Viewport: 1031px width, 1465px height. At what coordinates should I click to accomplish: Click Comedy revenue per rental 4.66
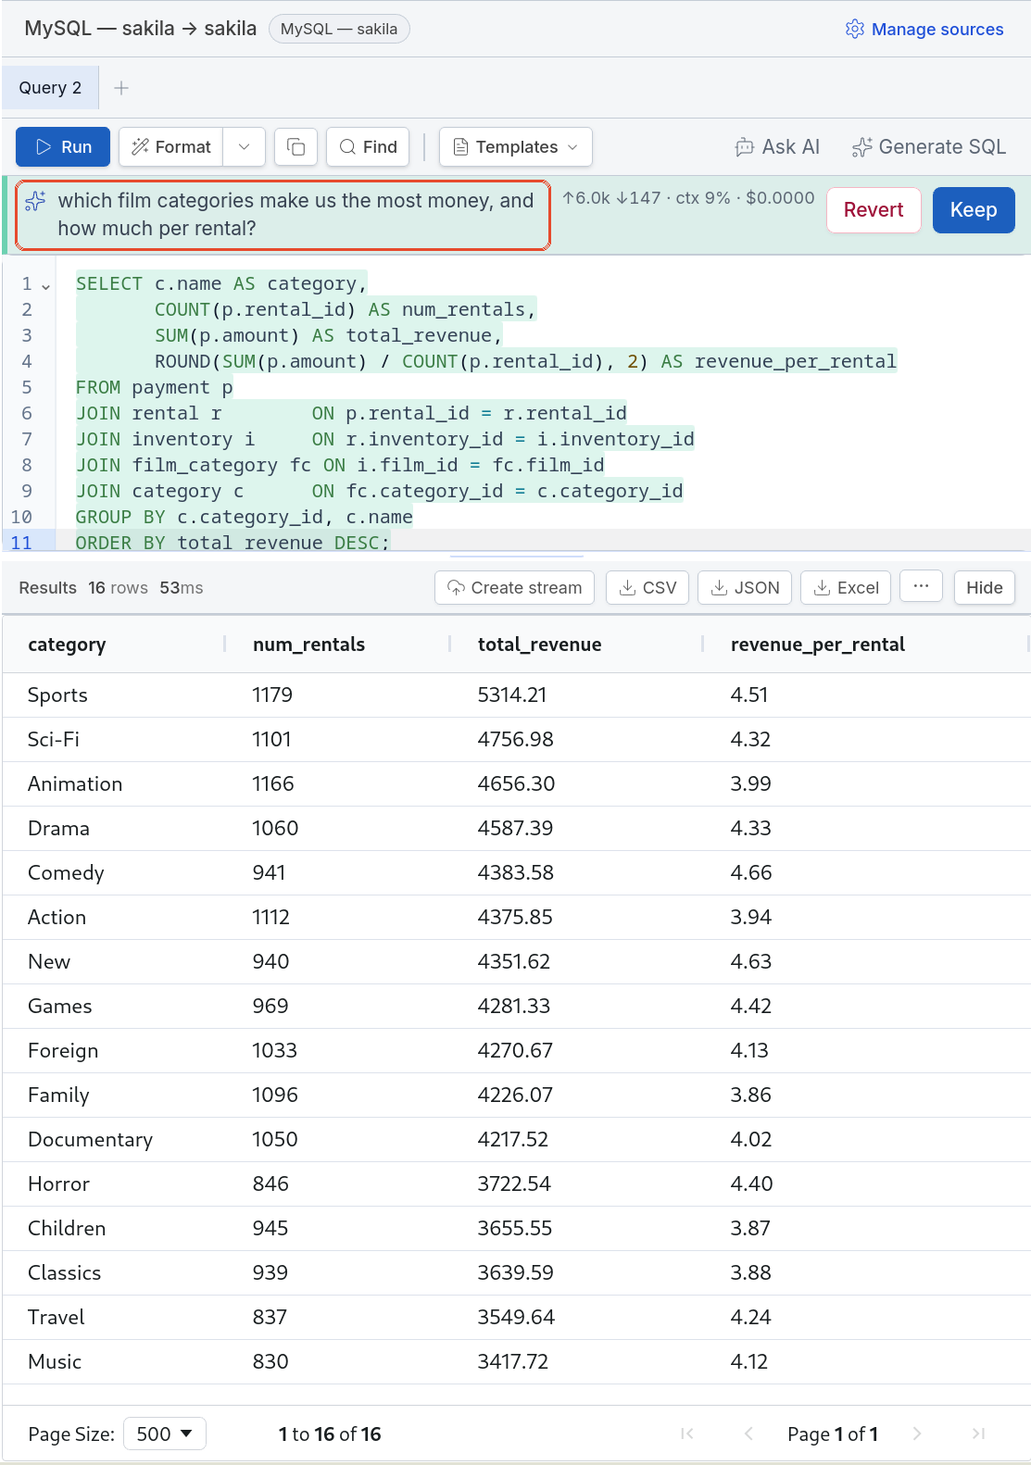tap(751, 872)
